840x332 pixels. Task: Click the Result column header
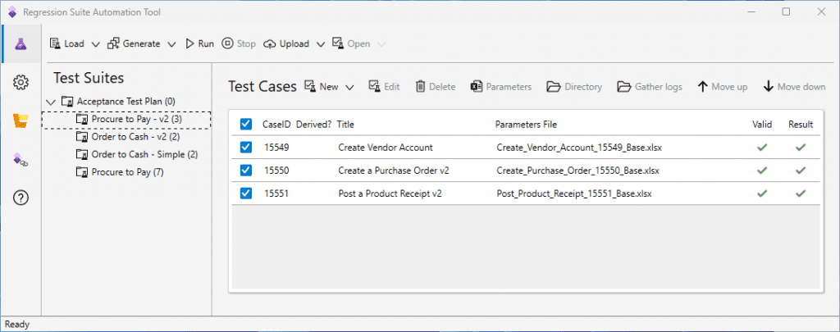801,125
